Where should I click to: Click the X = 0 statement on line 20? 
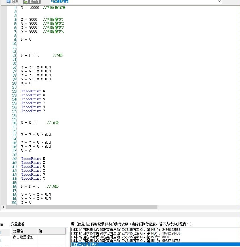coord(26,83)
